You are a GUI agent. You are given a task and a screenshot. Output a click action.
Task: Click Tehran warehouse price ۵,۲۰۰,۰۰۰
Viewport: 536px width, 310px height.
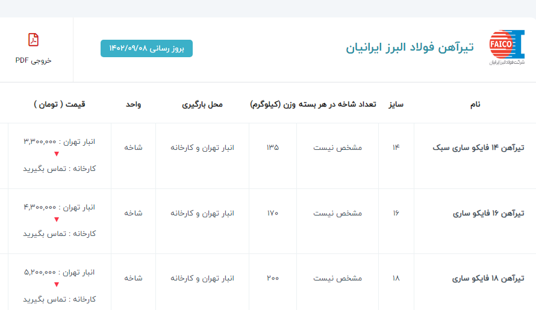59,273
